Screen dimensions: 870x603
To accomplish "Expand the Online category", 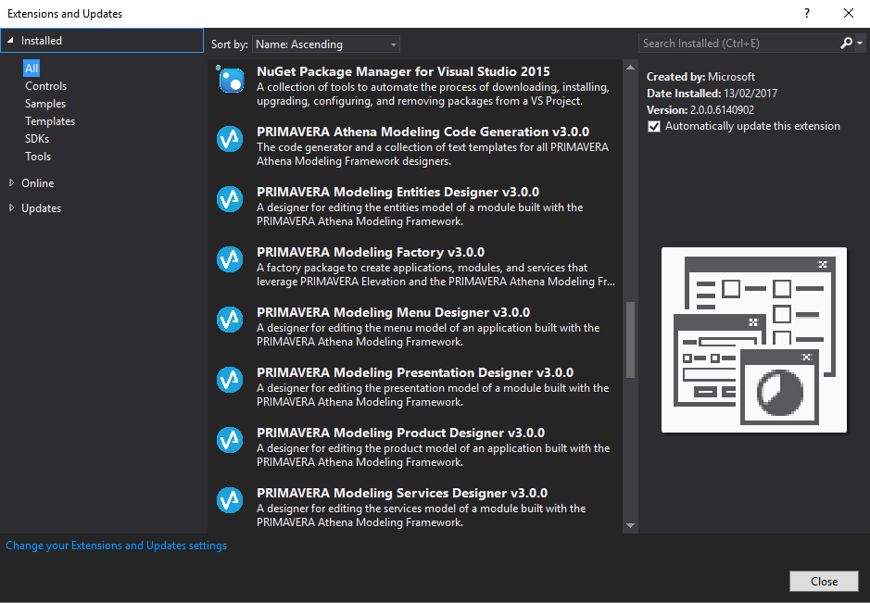I will coord(12,182).
